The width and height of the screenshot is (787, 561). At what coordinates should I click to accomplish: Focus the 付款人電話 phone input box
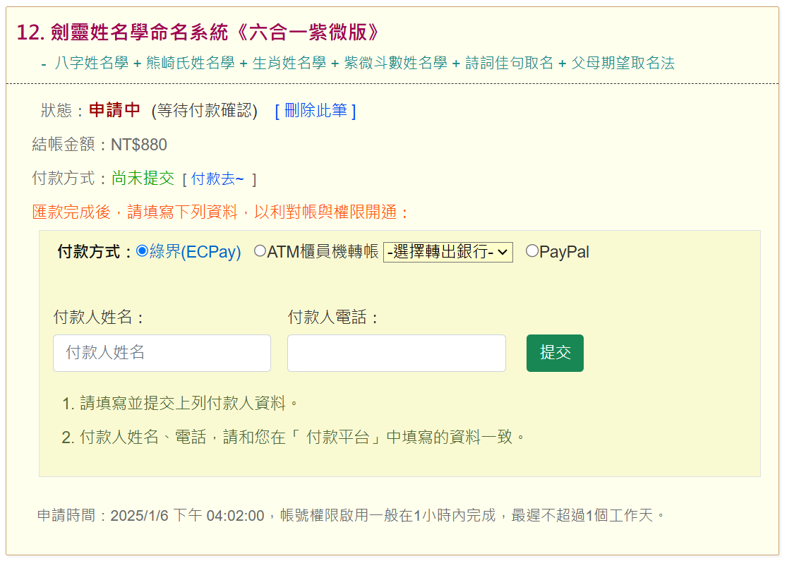pos(396,353)
